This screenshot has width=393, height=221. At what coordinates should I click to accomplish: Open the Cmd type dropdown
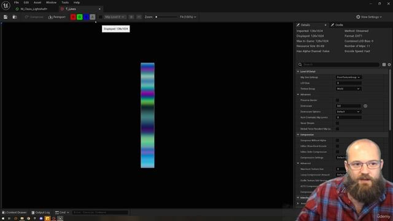point(62,212)
